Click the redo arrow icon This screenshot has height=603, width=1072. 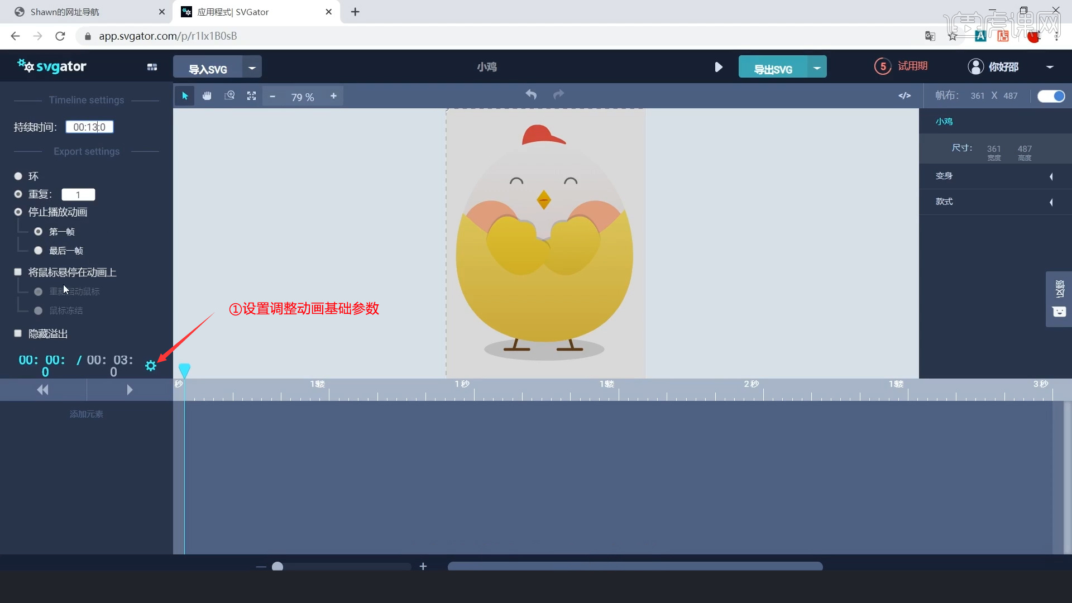[558, 94]
